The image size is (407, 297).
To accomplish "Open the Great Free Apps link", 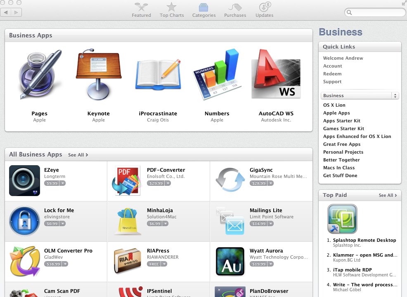I will coord(342,144).
